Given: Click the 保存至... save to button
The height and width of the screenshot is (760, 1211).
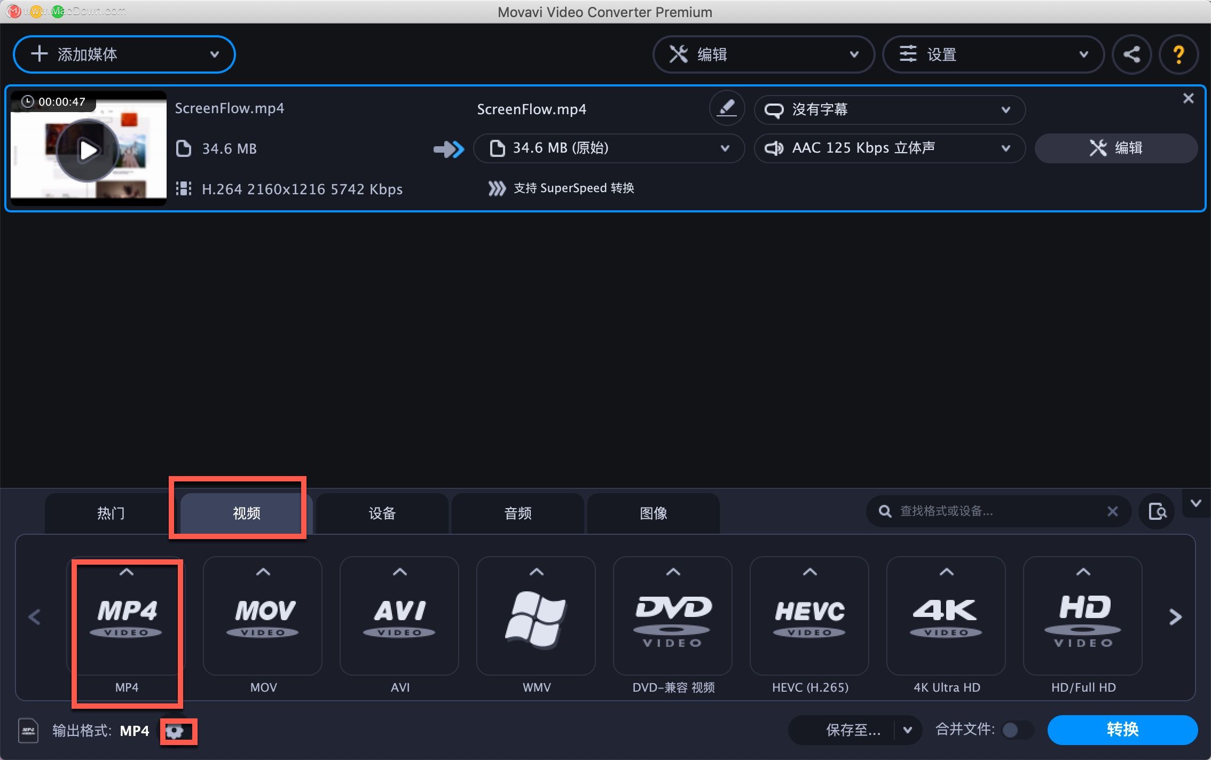Looking at the screenshot, I should 853,730.
